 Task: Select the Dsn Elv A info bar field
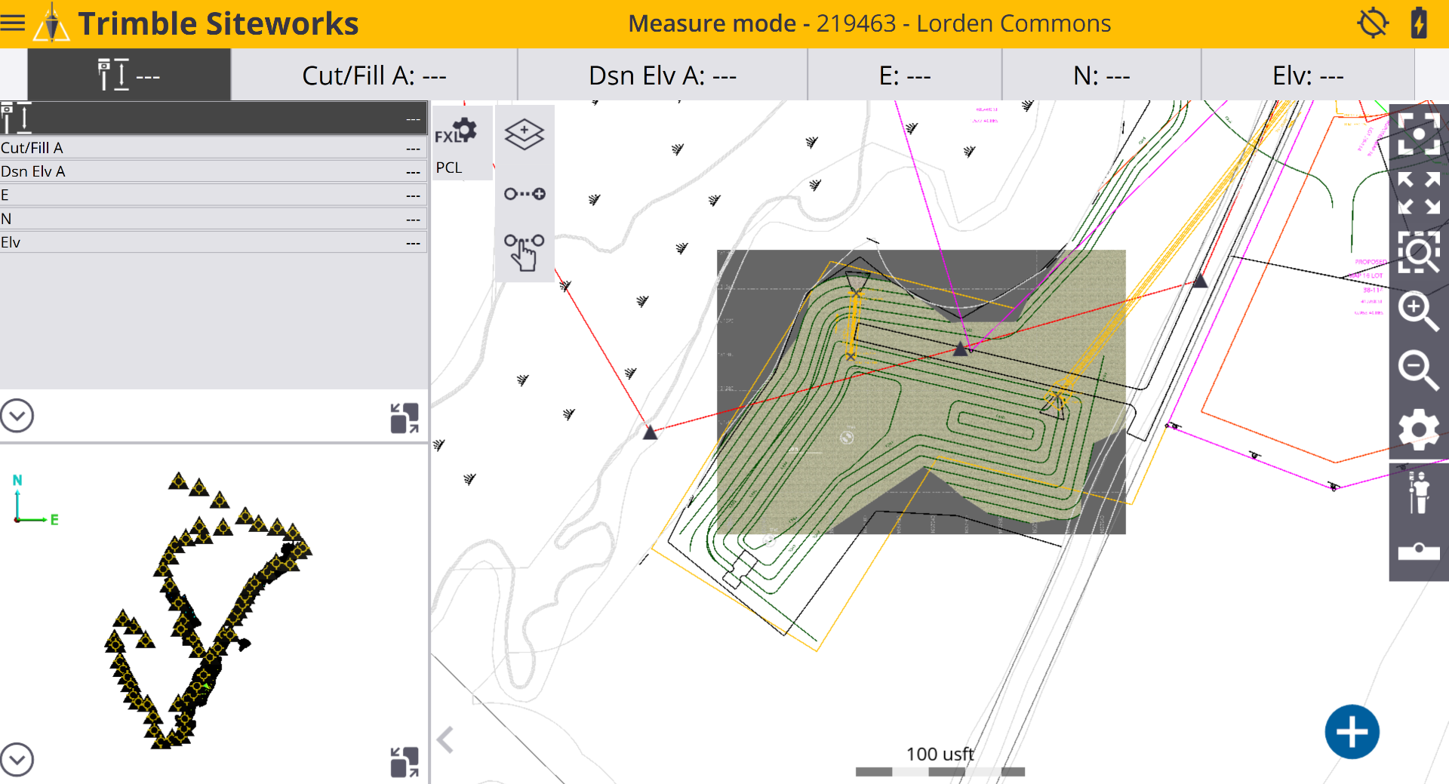663,75
